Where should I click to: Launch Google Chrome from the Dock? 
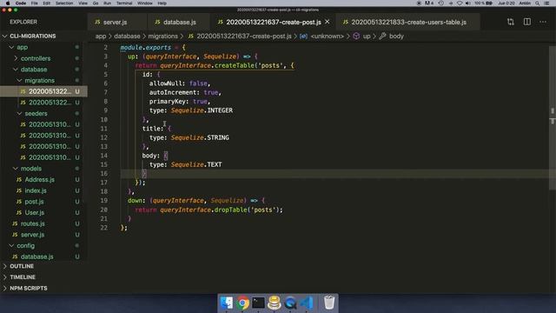pos(242,303)
